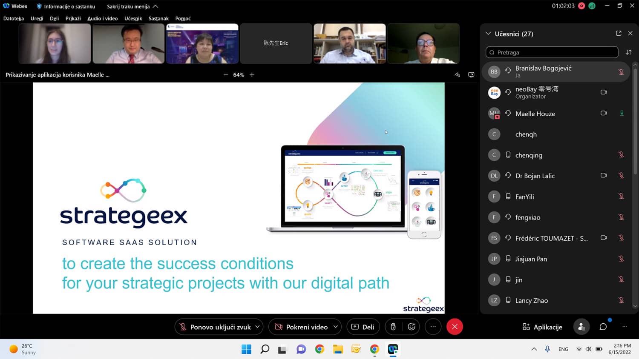
Task: Toggle fengxiao muted mic icon
Action: pyautogui.click(x=621, y=217)
